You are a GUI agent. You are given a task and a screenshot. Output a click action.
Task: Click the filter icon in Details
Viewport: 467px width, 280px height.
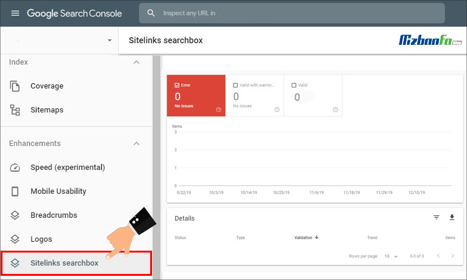coord(436,218)
